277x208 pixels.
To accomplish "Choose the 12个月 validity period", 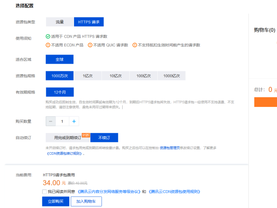I will tap(60, 92).
